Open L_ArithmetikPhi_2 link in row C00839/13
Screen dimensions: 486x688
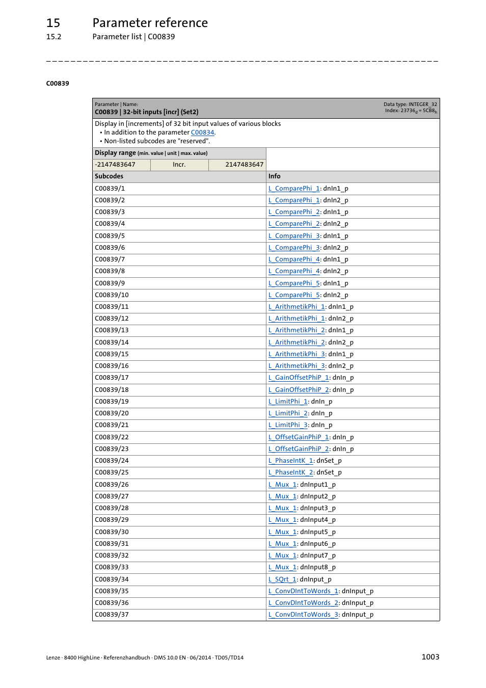tap(296, 330)
